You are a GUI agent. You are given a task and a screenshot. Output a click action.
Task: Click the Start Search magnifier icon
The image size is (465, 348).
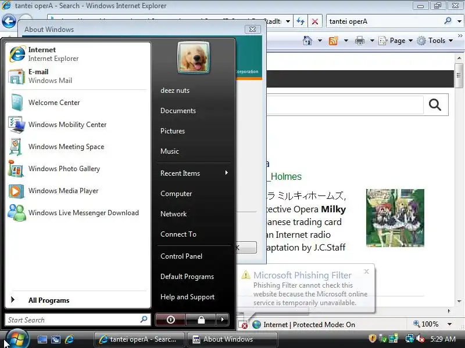144,320
